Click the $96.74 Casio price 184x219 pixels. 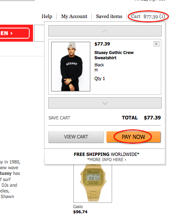tap(80, 212)
